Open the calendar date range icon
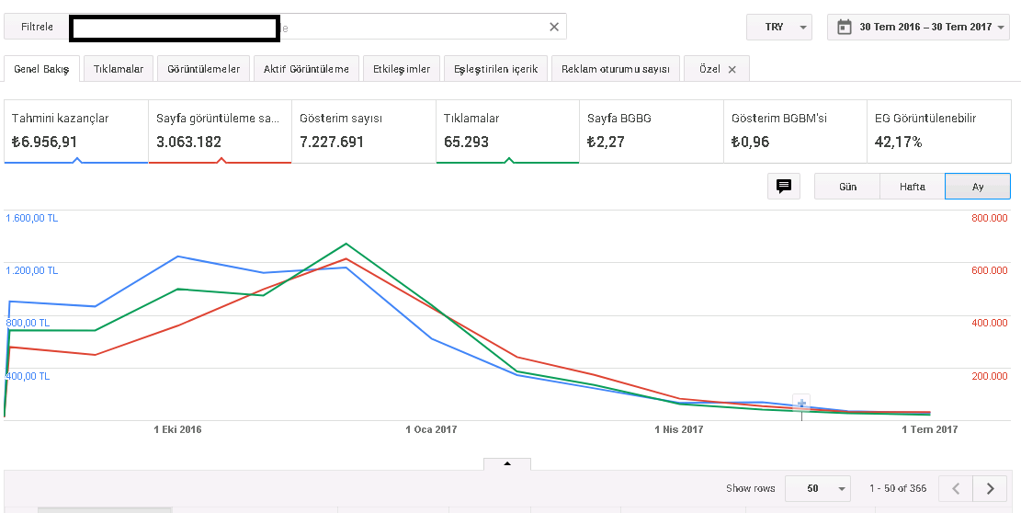The height and width of the screenshot is (513, 1021). point(844,27)
